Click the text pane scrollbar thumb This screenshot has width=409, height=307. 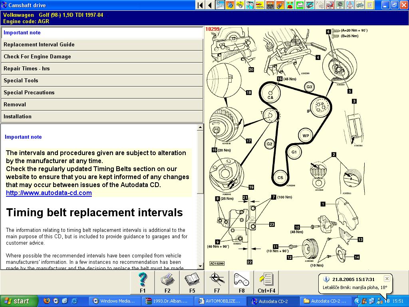tap(200, 162)
